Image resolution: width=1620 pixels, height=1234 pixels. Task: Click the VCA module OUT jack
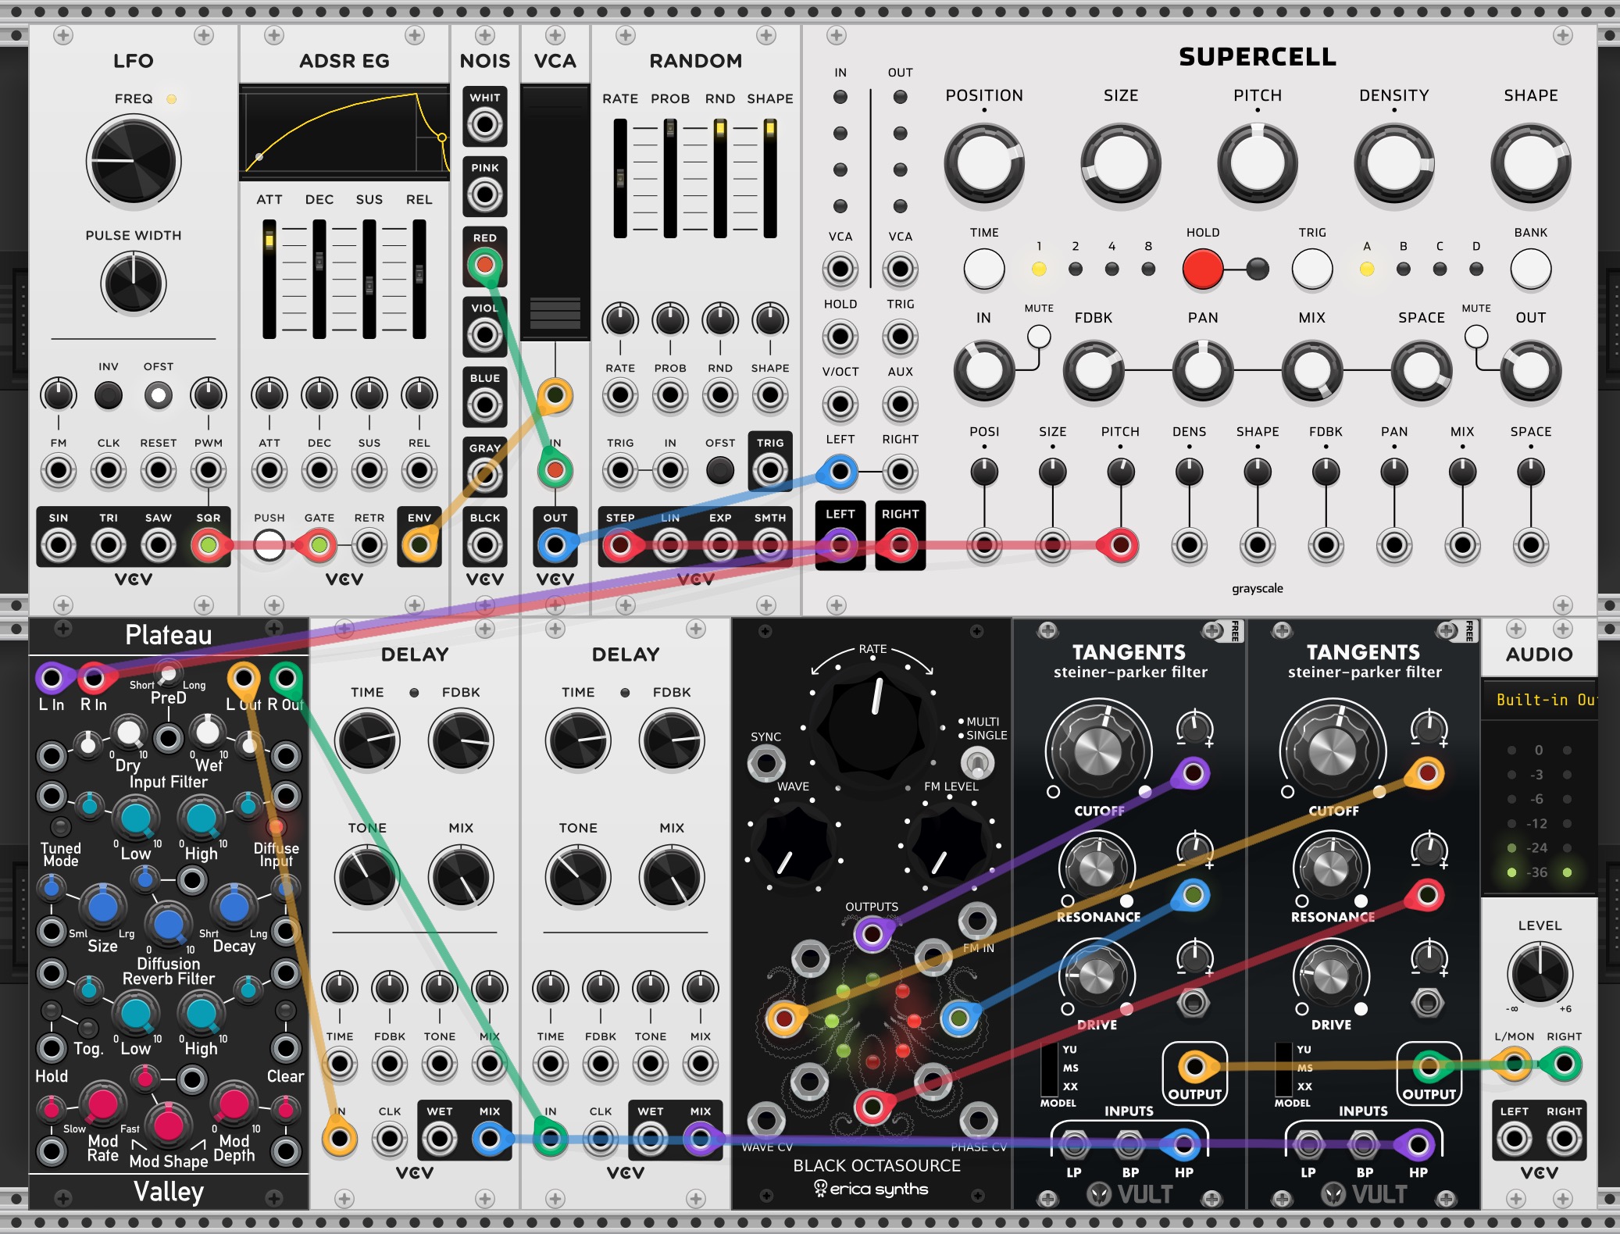[x=555, y=545]
